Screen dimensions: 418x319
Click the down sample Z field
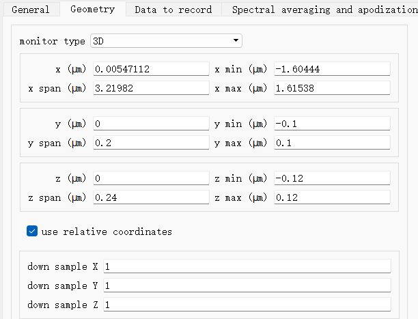(x=247, y=305)
